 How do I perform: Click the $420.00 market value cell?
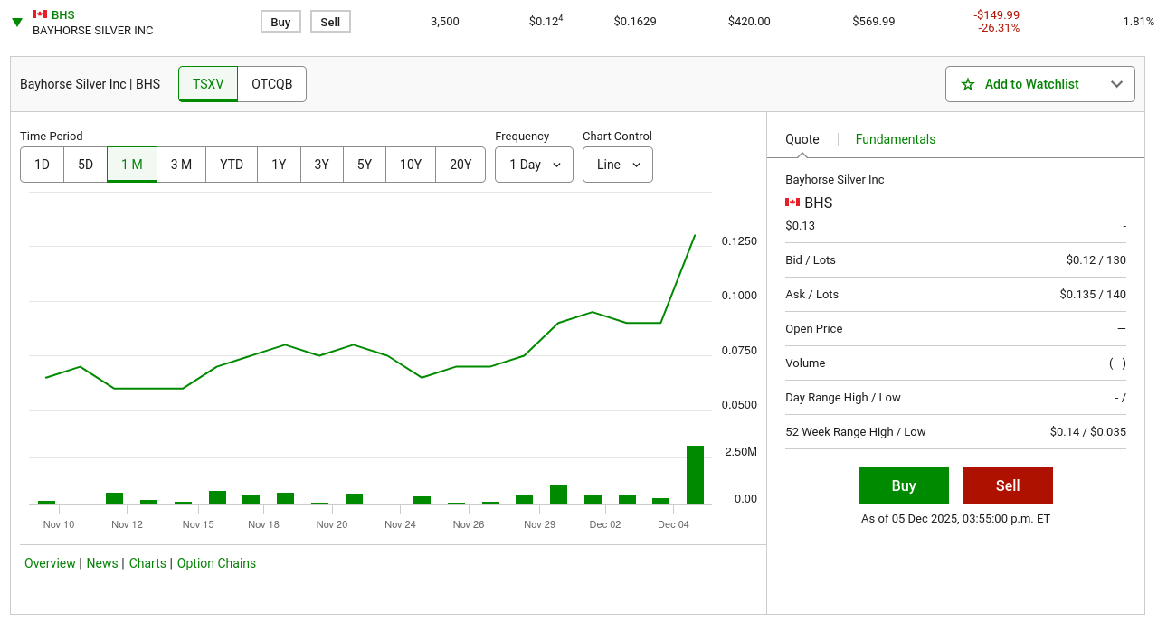749,21
